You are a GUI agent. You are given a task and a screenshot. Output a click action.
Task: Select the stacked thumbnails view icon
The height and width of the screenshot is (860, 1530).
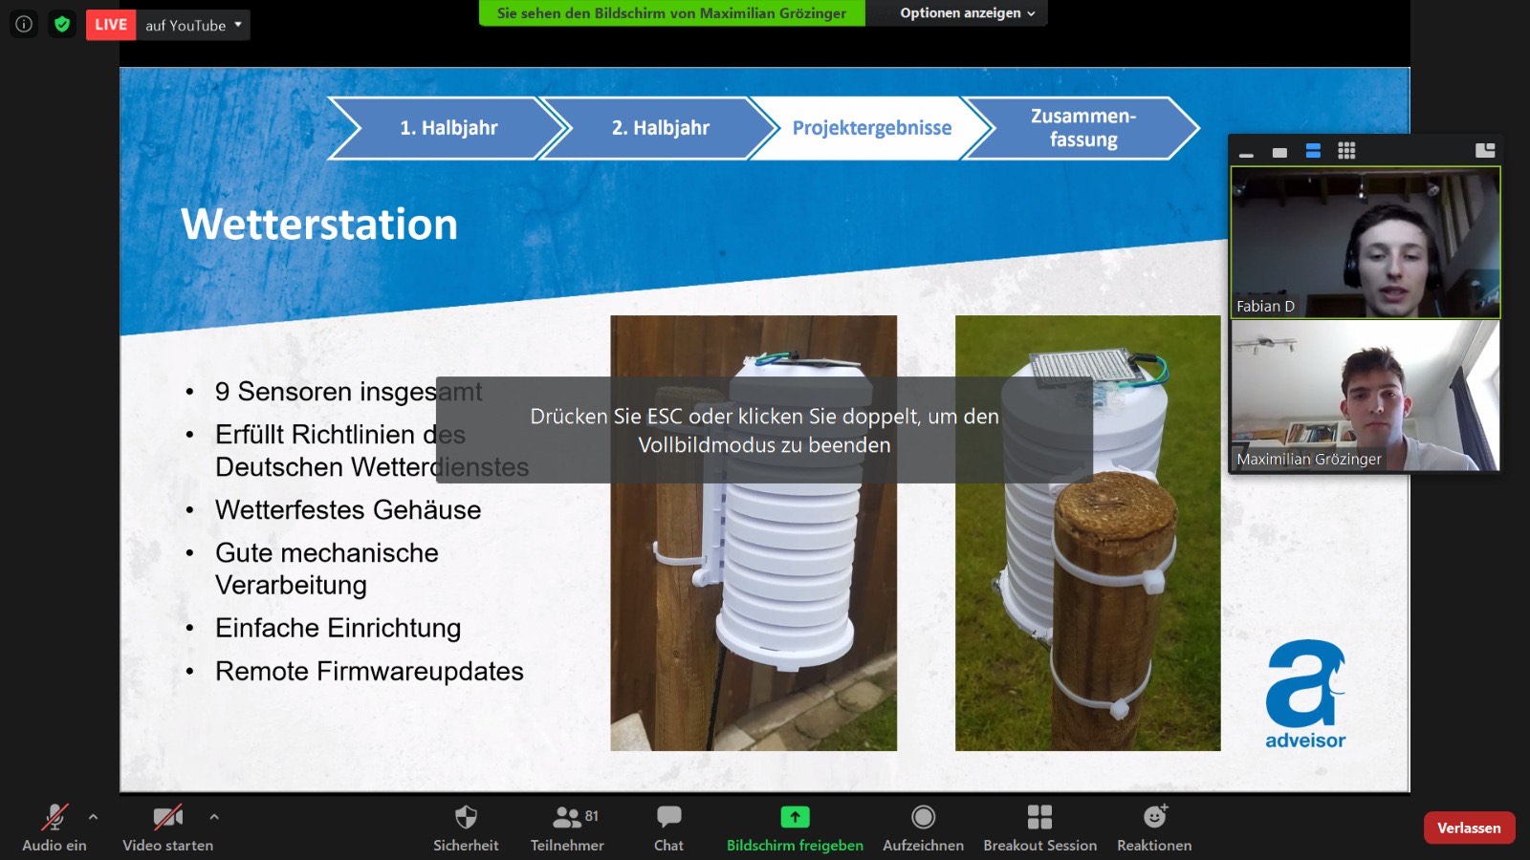1313,151
